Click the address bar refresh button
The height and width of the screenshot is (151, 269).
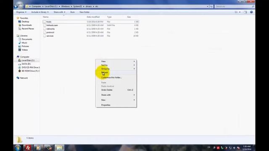click(x=211, y=6)
